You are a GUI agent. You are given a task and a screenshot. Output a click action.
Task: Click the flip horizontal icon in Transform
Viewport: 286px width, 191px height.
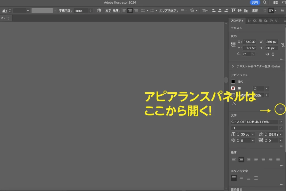(267, 54)
